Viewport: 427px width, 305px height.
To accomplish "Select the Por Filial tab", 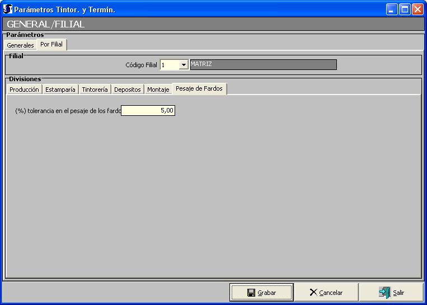I will [51, 45].
